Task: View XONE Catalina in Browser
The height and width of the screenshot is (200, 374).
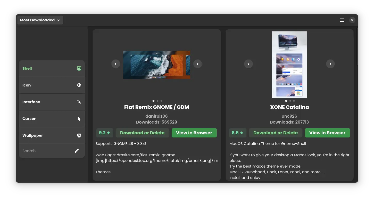Action: pos(327,133)
